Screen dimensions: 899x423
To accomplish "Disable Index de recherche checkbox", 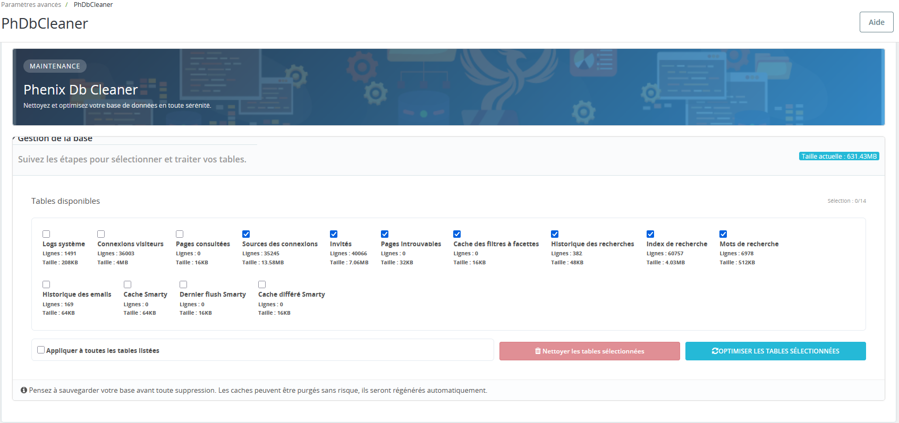I will tap(650, 234).
